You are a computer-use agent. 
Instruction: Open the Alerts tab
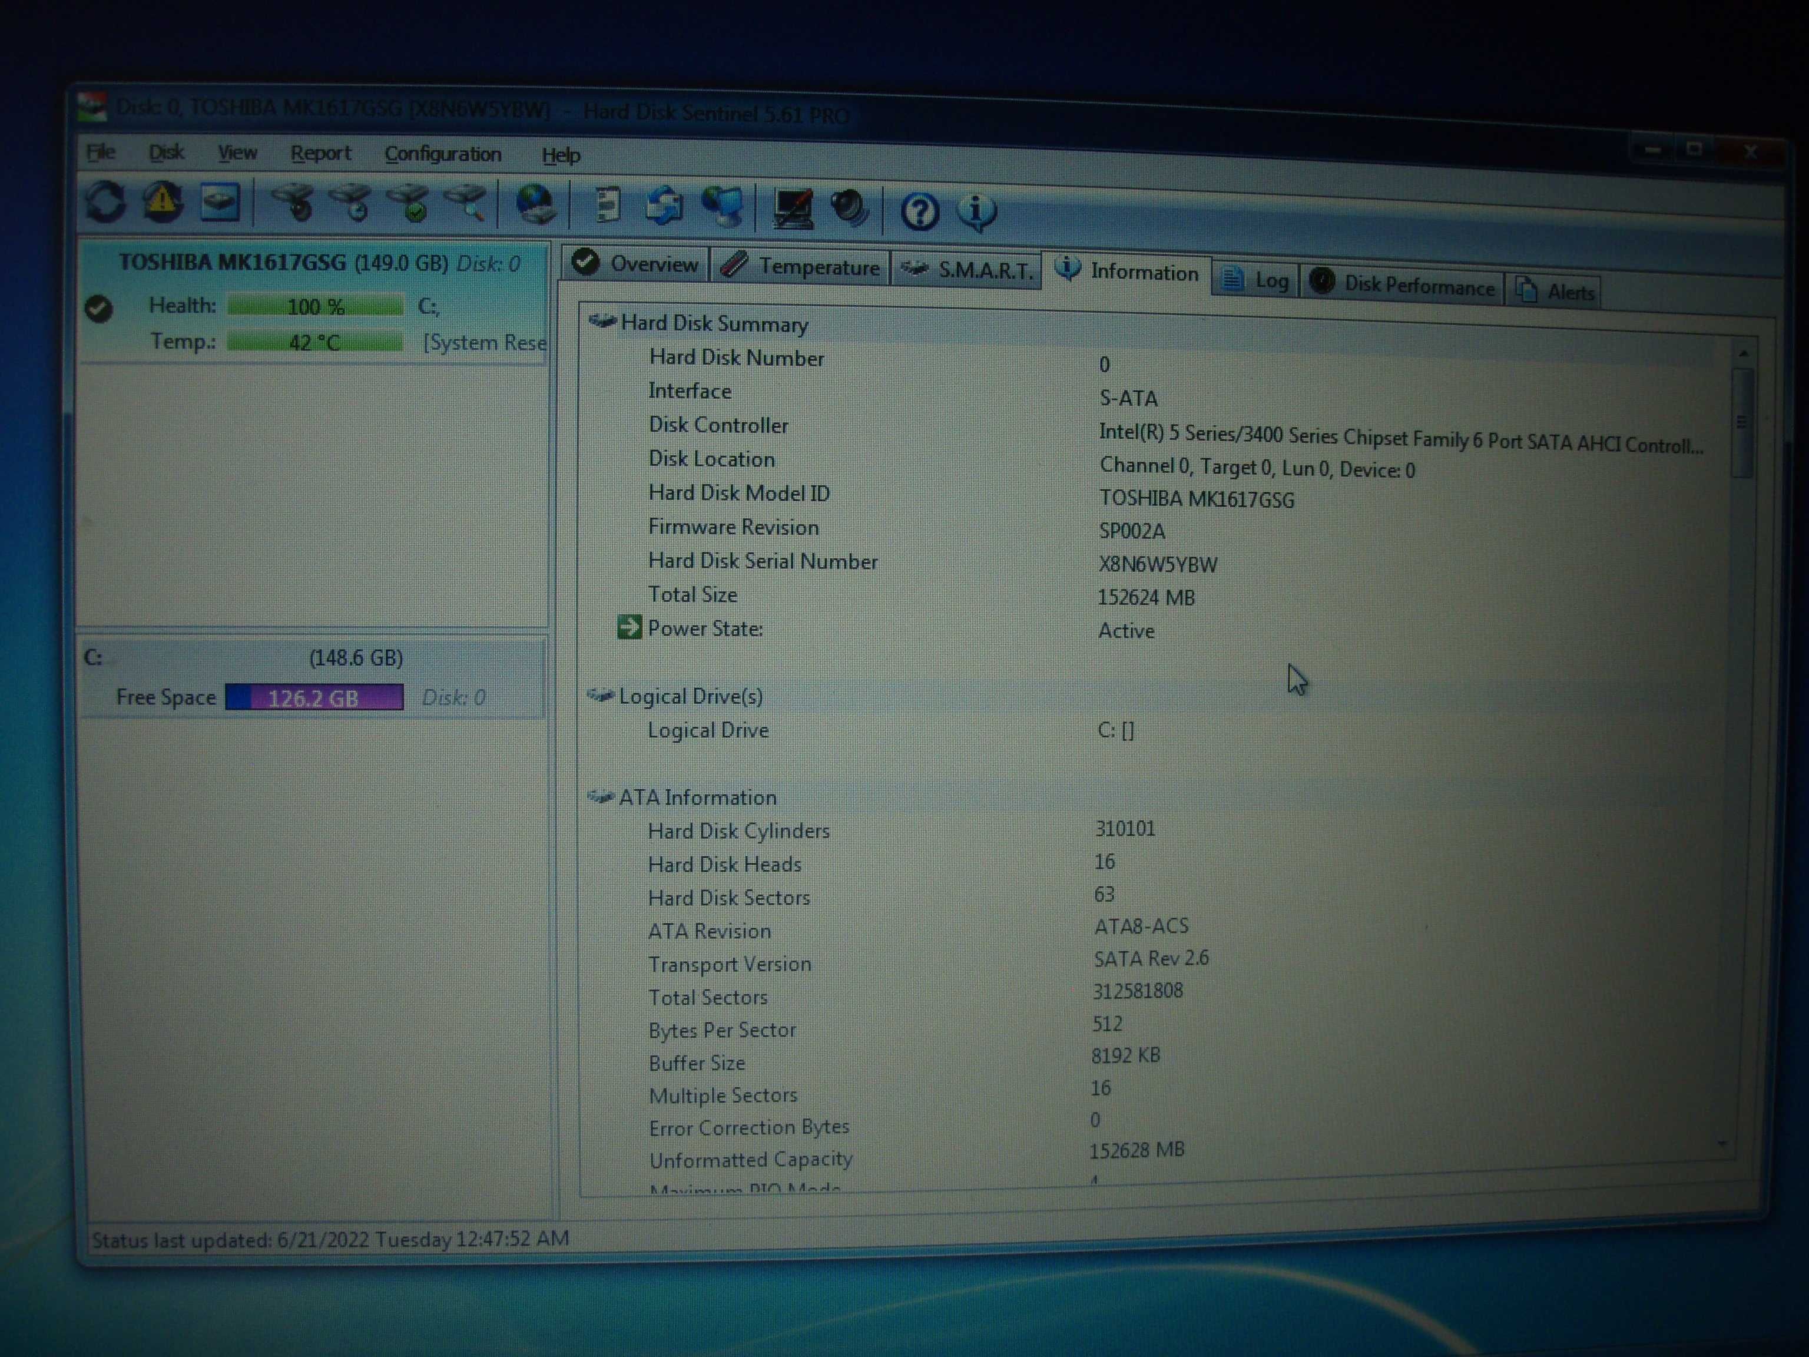pyautogui.click(x=1555, y=291)
